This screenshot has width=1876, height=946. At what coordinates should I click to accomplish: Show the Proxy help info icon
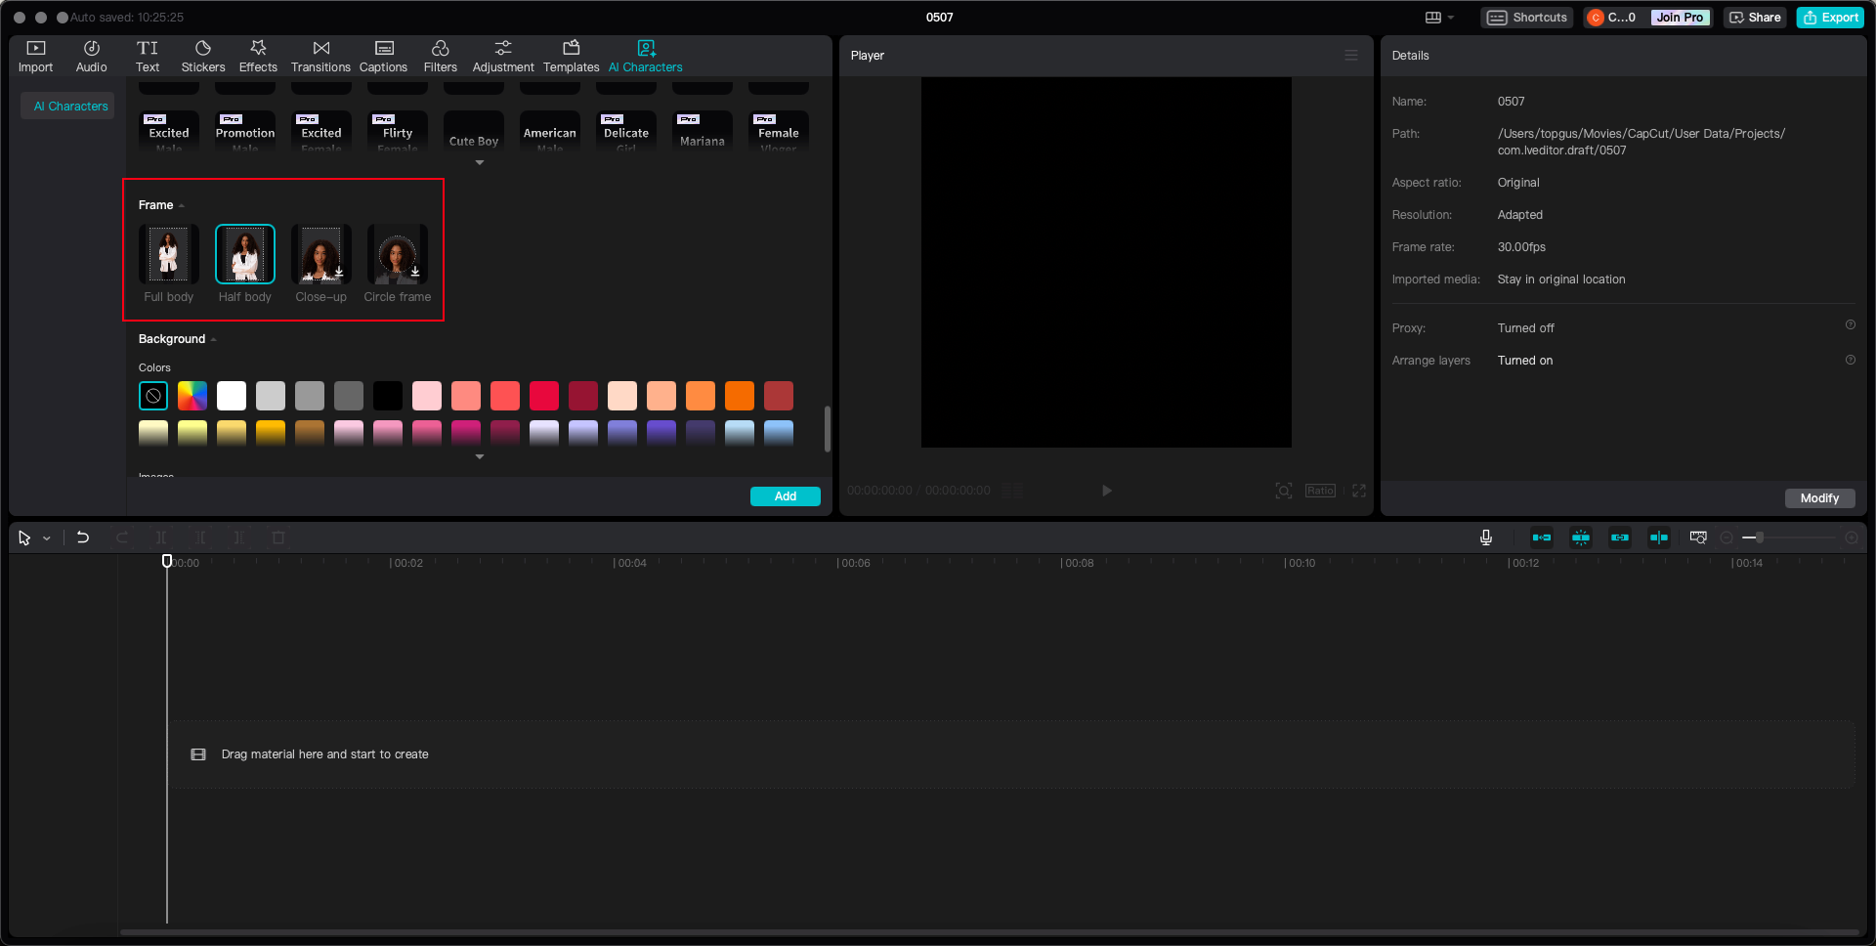1851,324
